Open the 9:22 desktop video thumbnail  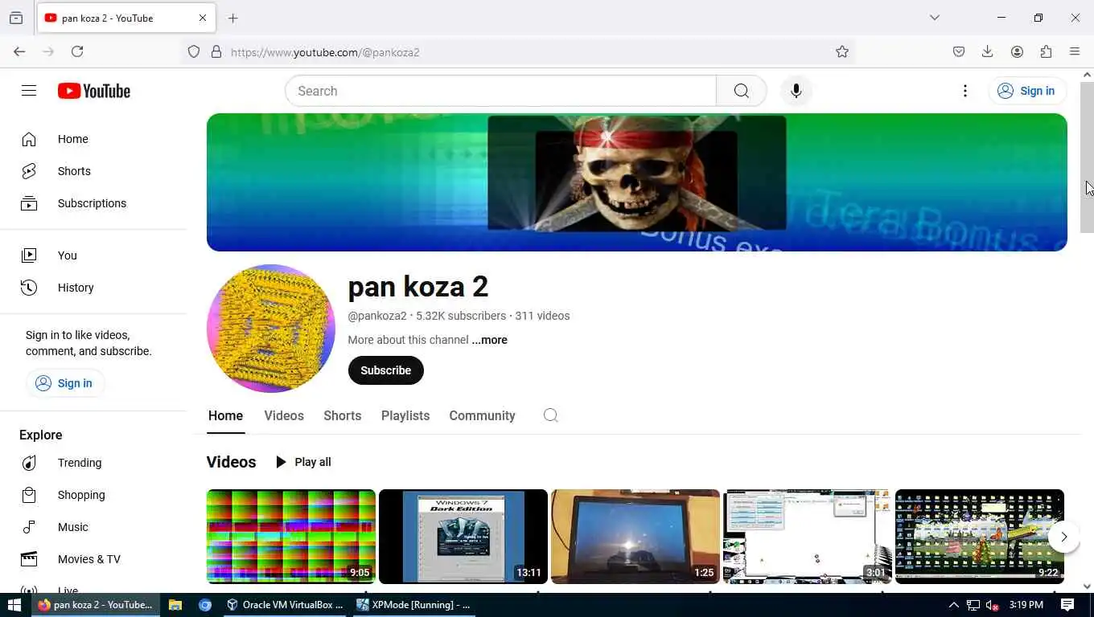click(x=980, y=537)
